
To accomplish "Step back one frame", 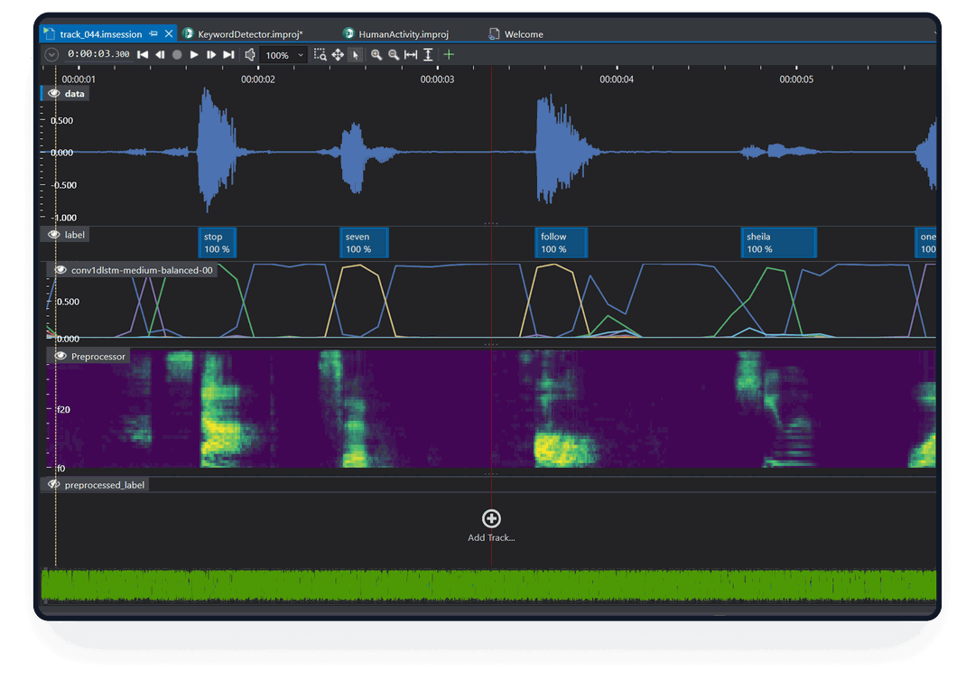I will [160, 55].
